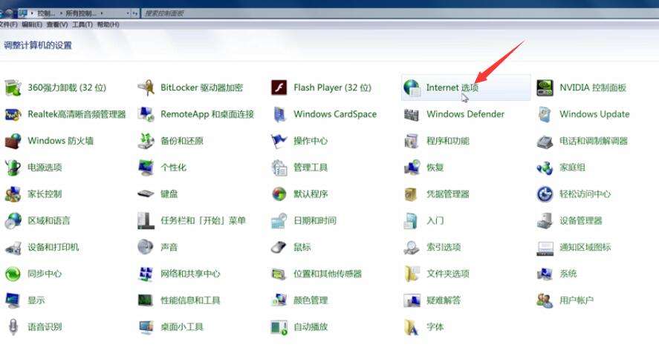Viewport: 659px width, 356px height.
Task: Open the 区域和语言 globe icon
Action: (13, 220)
